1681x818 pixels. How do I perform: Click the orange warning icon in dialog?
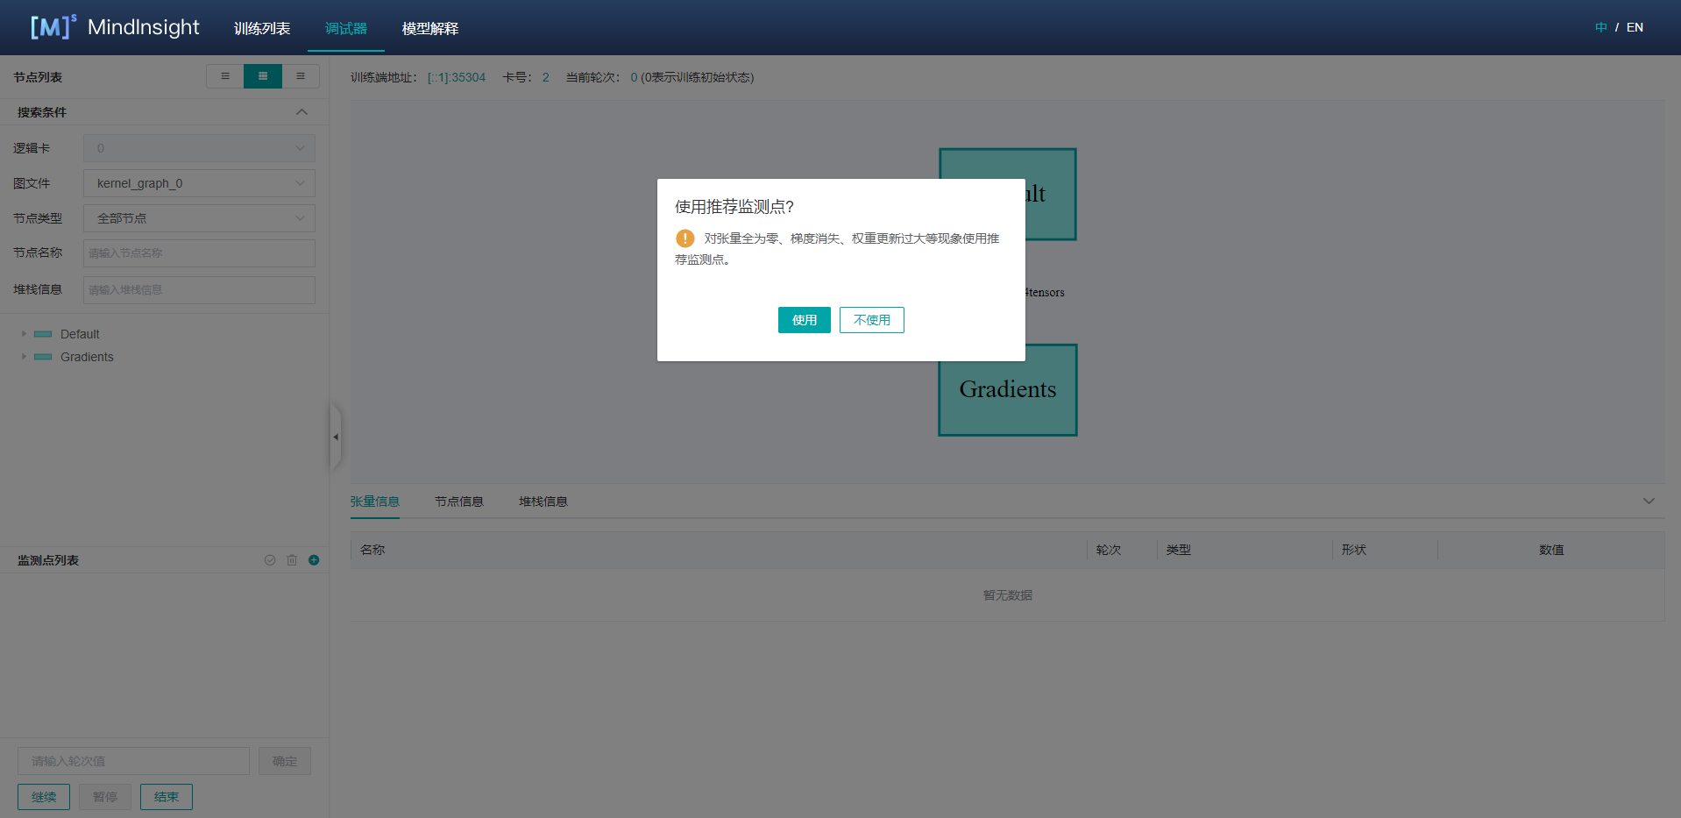tap(685, 238)
